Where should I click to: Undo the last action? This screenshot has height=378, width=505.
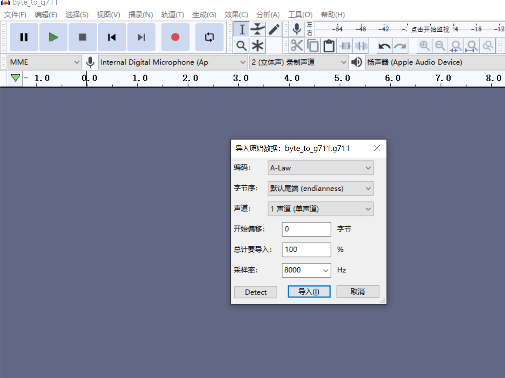[384, 46]
